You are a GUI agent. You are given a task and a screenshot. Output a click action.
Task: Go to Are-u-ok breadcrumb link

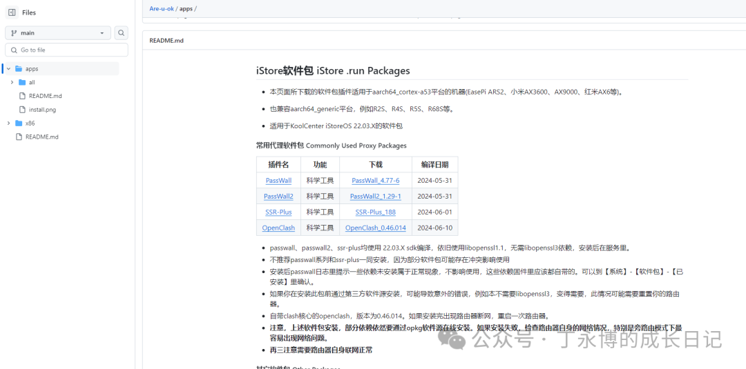point(162,8)
